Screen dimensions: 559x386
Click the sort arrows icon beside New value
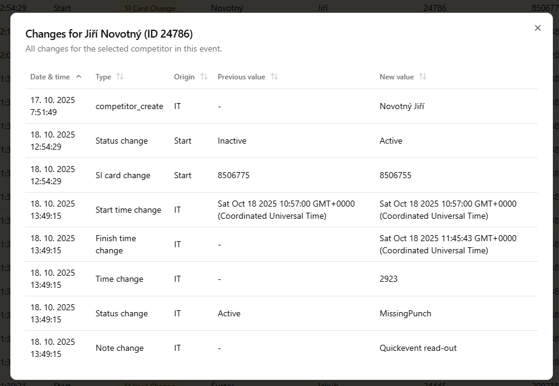coord(423,77)
